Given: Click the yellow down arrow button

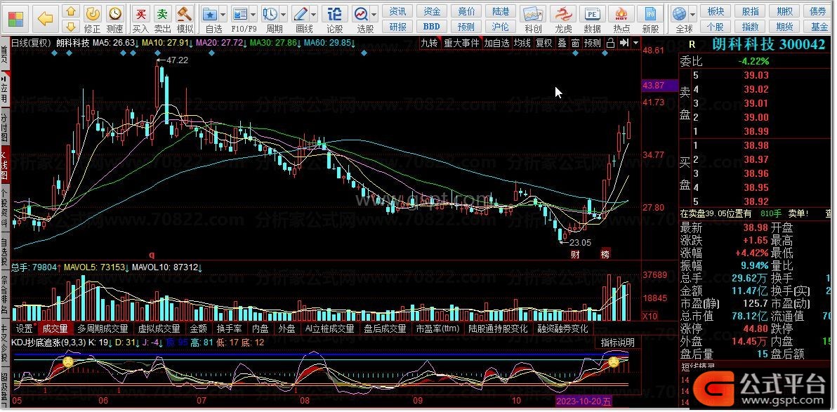Looking at the screenshot, I should (x=71, y=26).
